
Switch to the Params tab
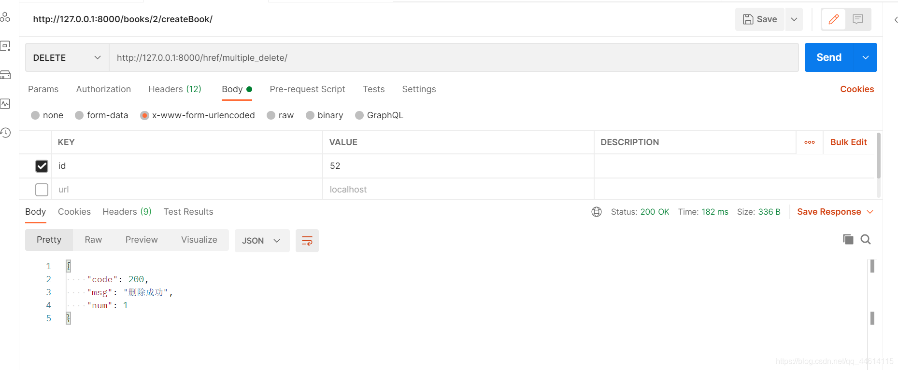(43, 89)
